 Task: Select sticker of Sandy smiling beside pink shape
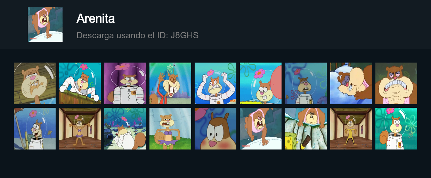pyautogui.click(x=261, y=83)
